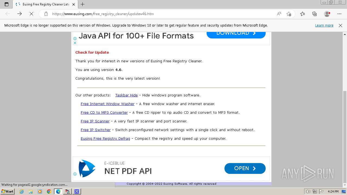Image resolution: width=347 pixels, height=195 pixels.
Task: Open the Collections icon
Action: click(x=314, y=14)
